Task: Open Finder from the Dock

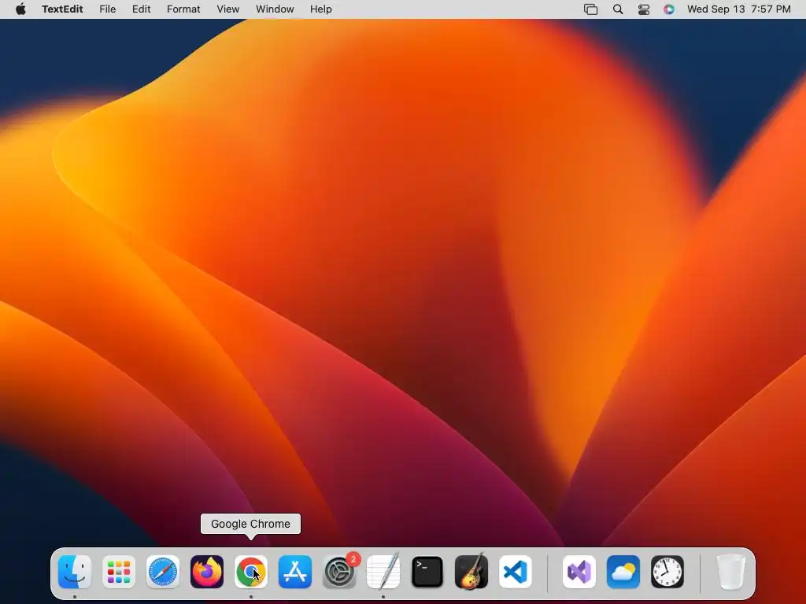Action: click(x=75, y=572)
